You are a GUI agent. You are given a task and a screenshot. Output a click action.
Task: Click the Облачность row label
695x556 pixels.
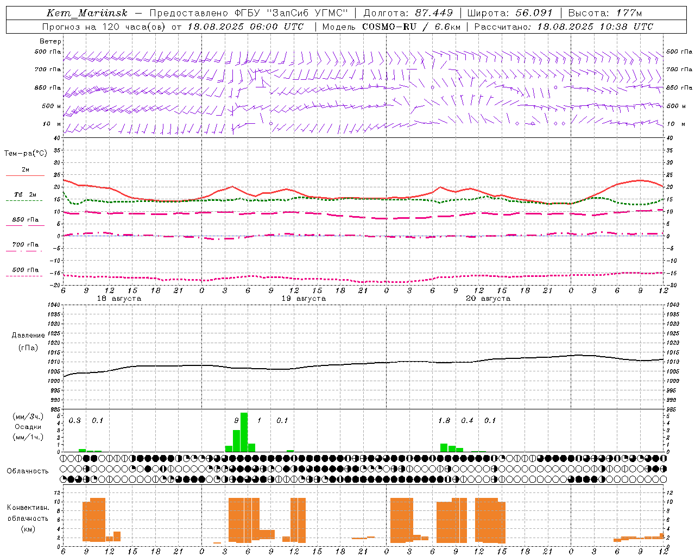[x=28, y=471]
